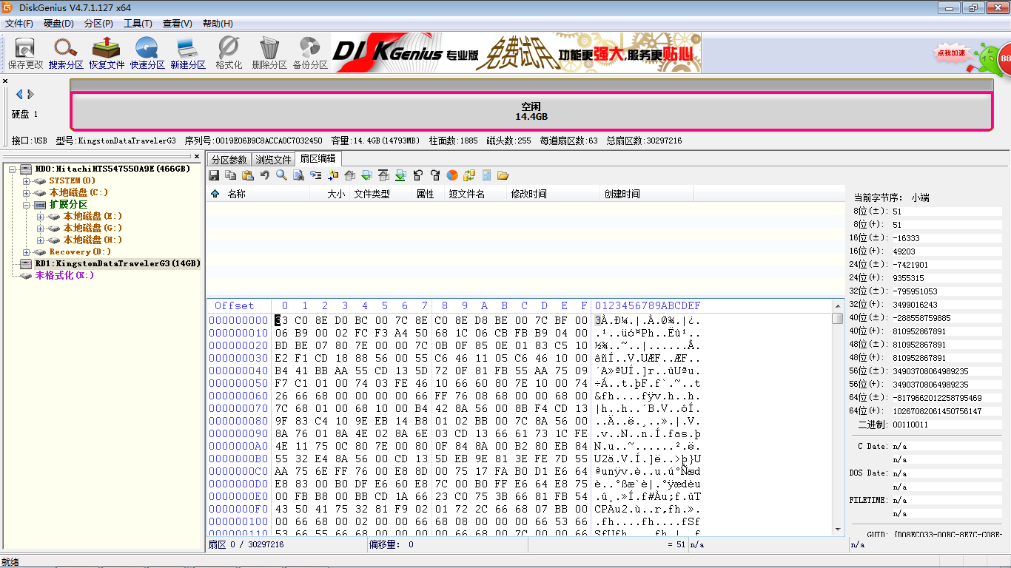Click the binoculars find-hex icon in the sector editor
The height and width of the screenshot is (568, 1011).
(x=298, y=175)
